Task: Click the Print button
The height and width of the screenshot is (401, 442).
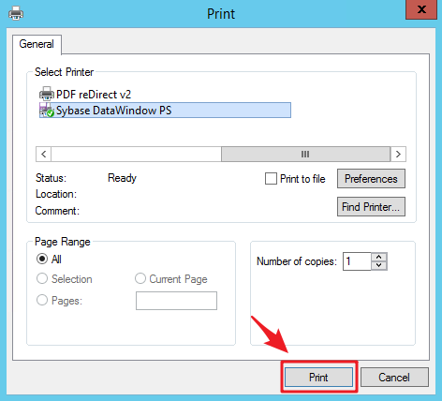Action: click(x=318, y=377)
